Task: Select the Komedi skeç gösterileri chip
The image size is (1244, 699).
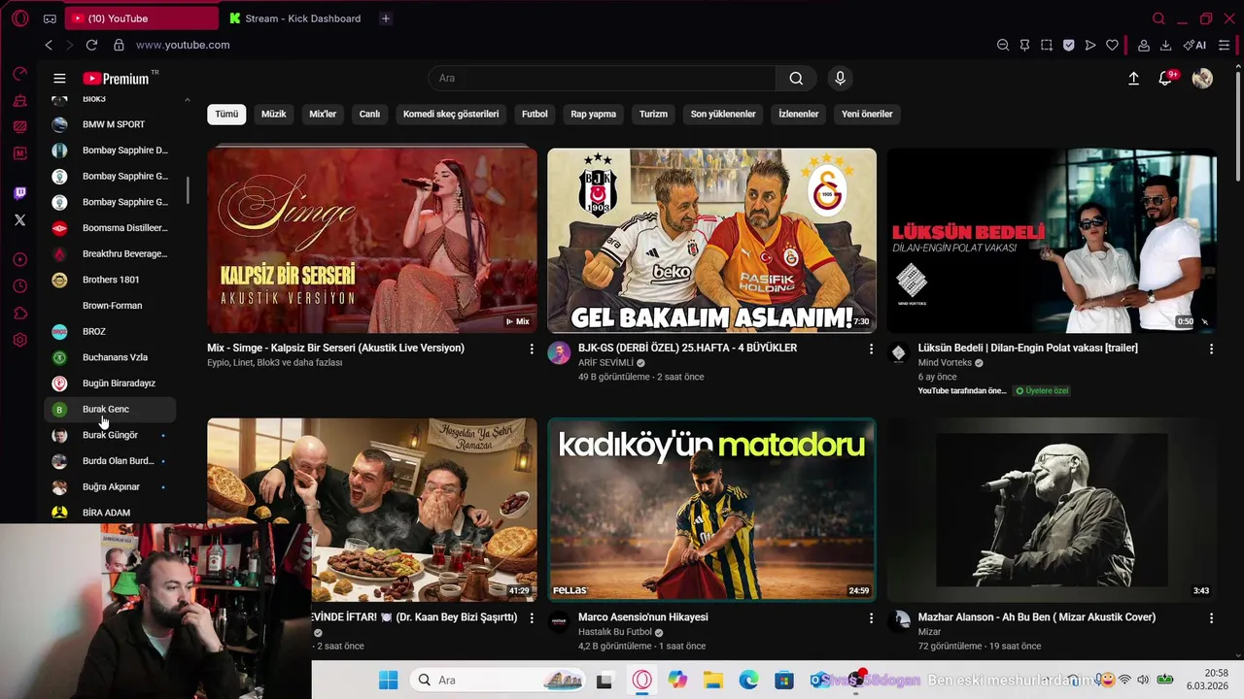Action: click(x=451, y=114)
